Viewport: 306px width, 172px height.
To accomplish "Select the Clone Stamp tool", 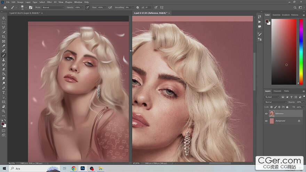I will coord(3,60).
